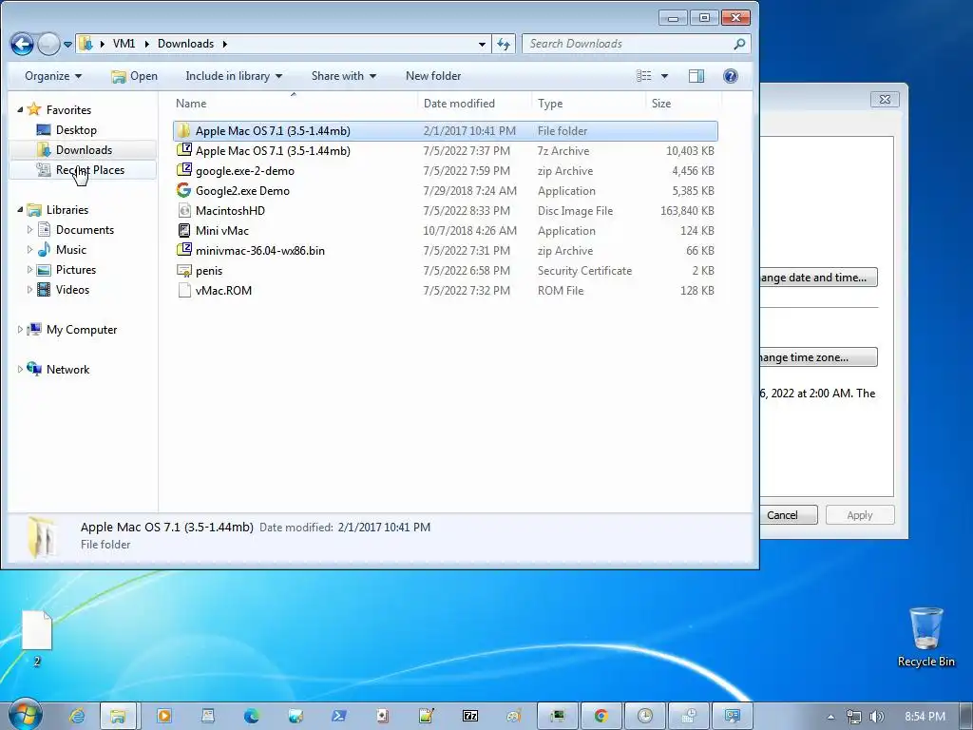Click VM1 in the address breadcrumb
973x730 pixels.
[x=124, y=44]
